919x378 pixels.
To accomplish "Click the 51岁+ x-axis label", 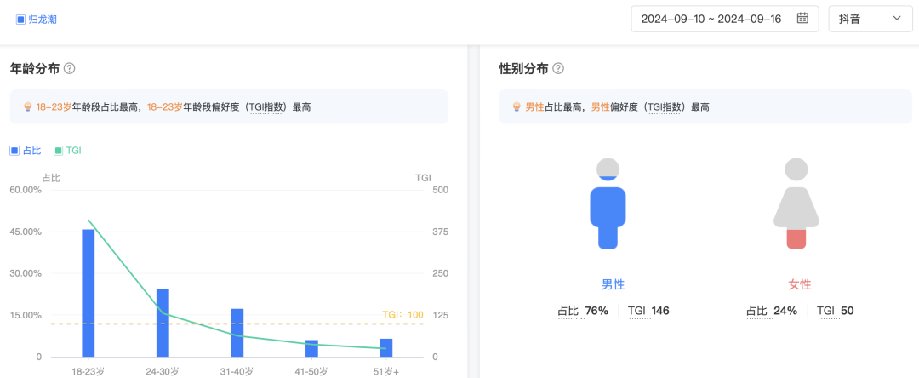I will point(386,371).
